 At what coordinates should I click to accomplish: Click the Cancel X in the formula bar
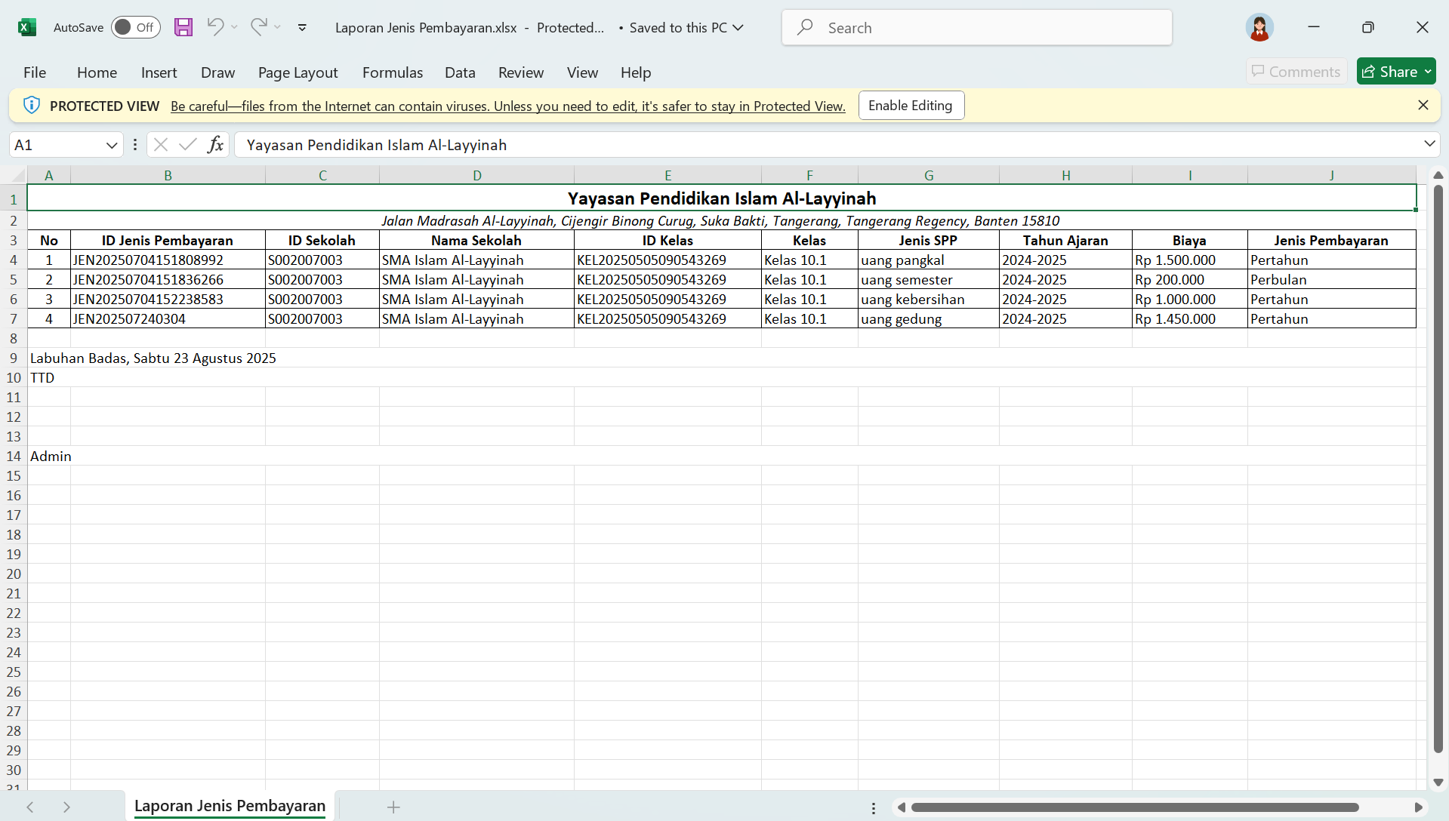tap(160, 144)
